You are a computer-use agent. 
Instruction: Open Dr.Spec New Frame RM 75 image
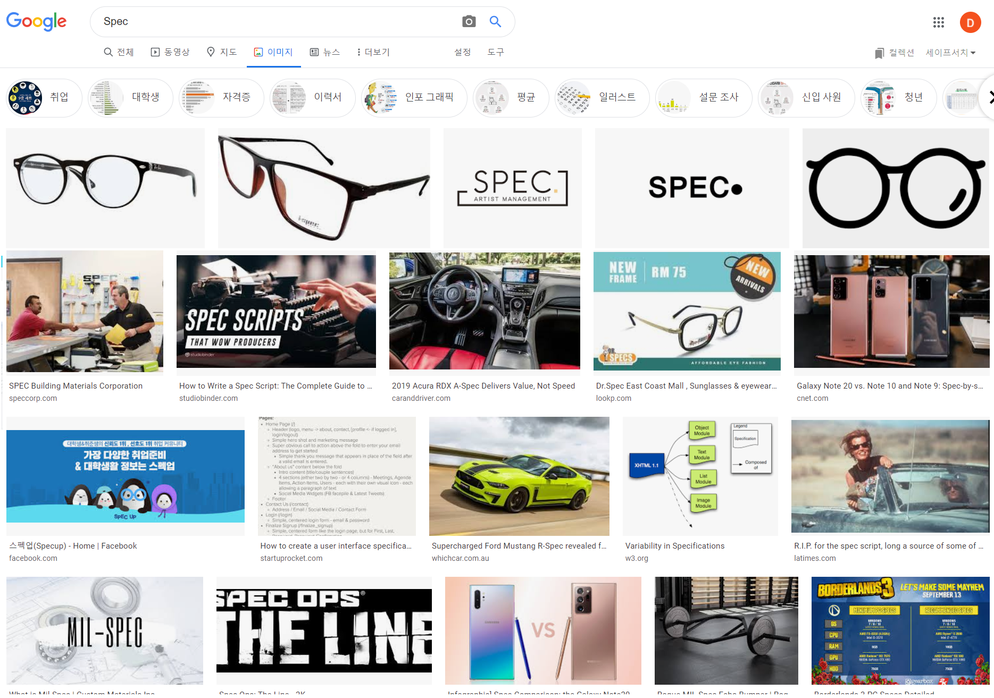[687, 312]
